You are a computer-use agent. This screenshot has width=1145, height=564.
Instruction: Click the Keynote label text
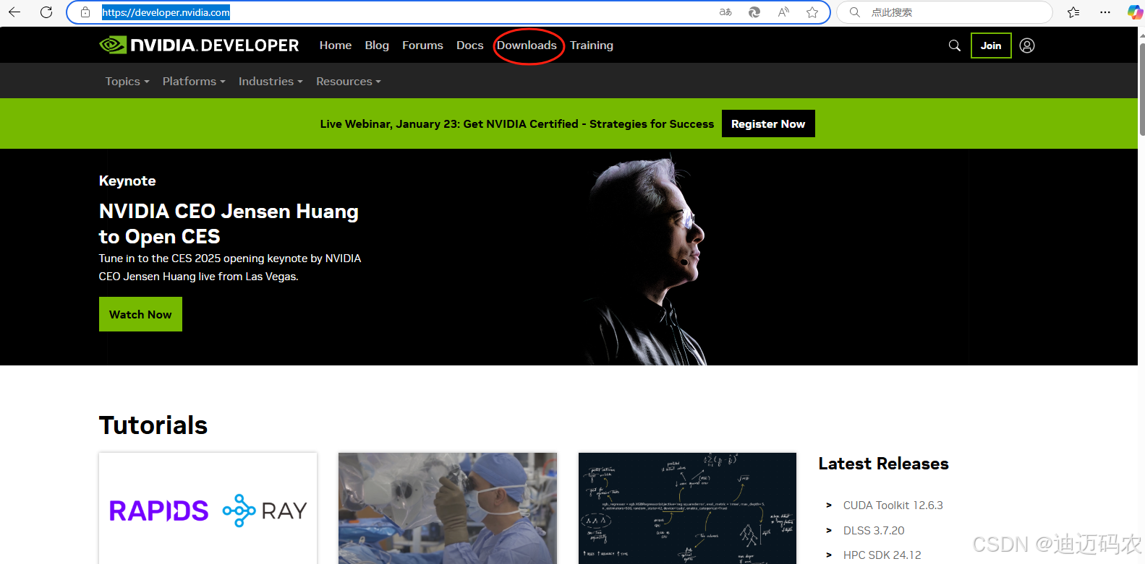tap(127, 181)
